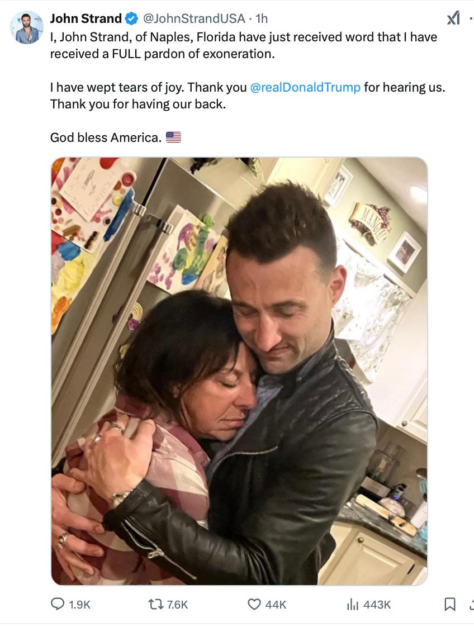Click the reply speech bubble icon
The width and height of the screenshot is (474, 627).
[58, 604]
